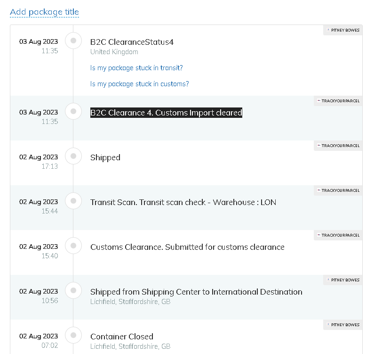This screenshot has height=354, width=366.
Task: Click the 'Add package title' link
Action: [x=44, y=12]
